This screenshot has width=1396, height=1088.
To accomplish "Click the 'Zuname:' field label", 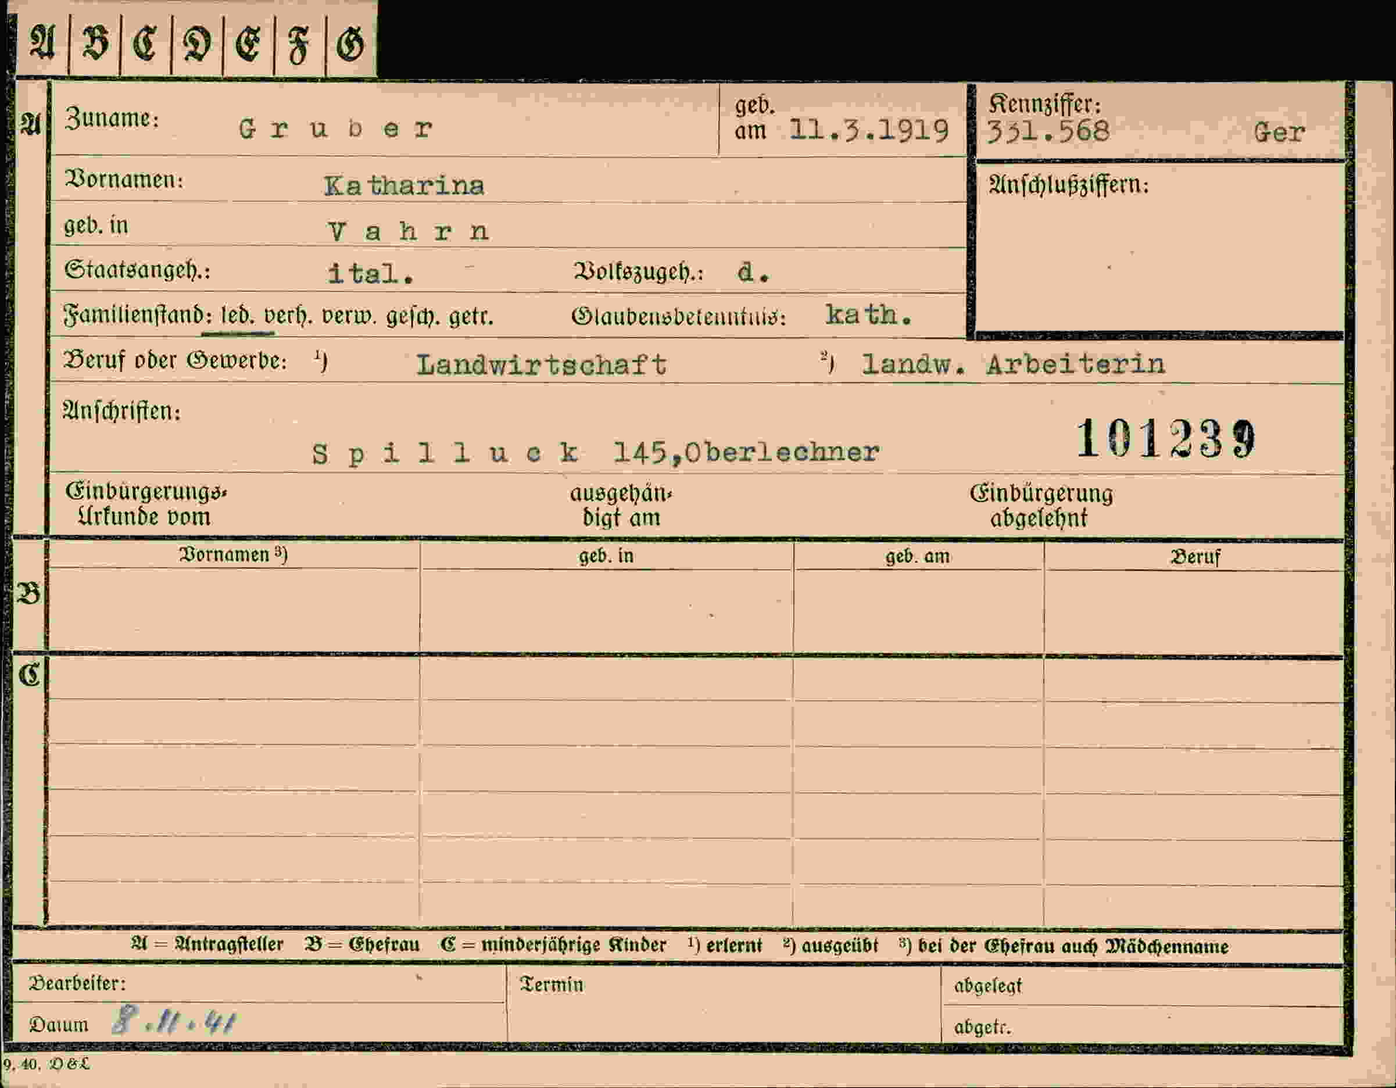I will [x=112, y=119].
